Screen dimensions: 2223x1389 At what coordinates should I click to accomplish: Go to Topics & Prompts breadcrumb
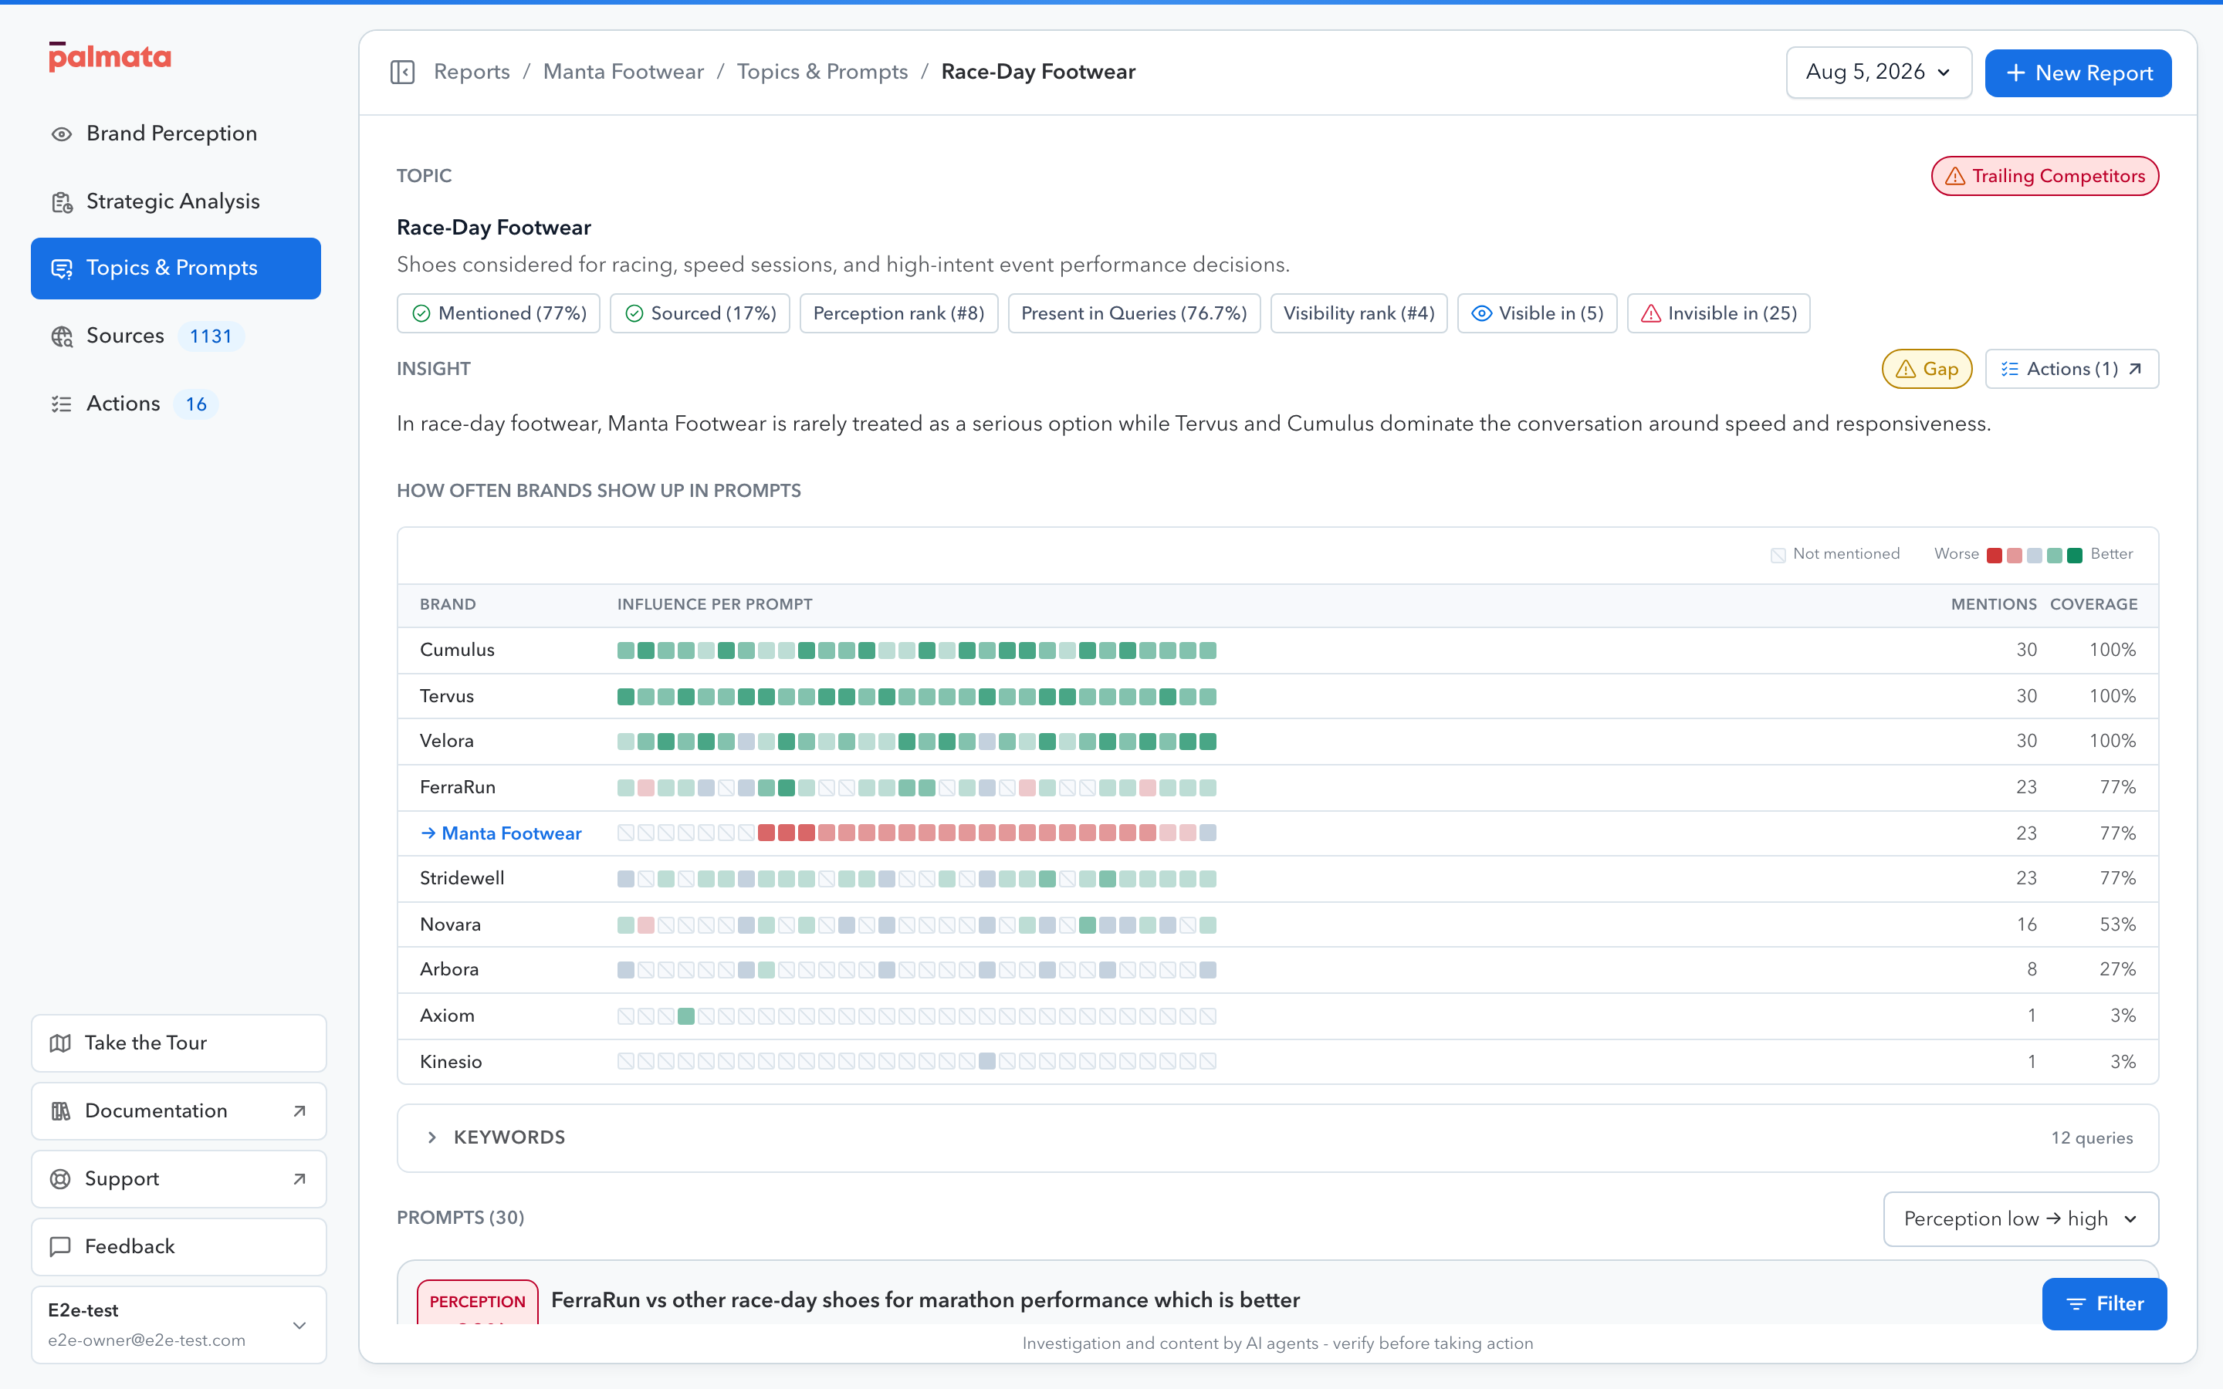coord(822,72)
